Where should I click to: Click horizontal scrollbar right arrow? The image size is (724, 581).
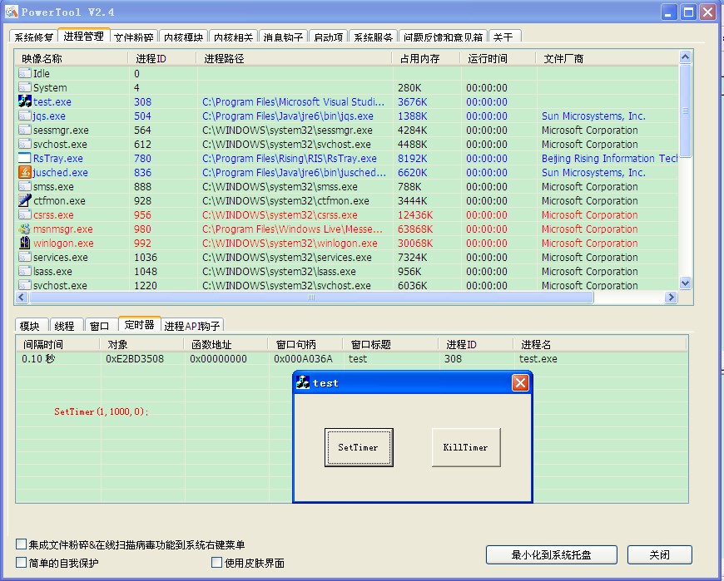[671, 298]
